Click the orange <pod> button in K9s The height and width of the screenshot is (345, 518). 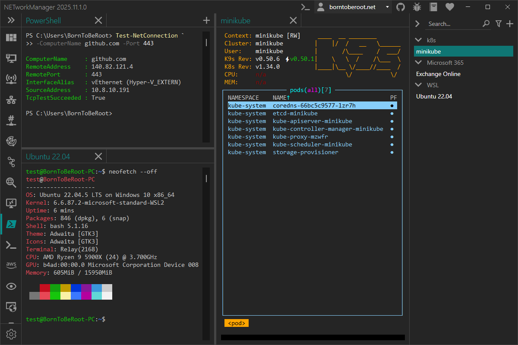point(236,323)
